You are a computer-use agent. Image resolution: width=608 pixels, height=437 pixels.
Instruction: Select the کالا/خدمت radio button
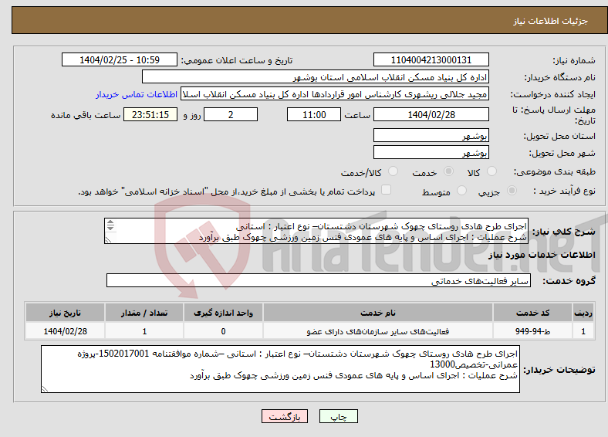pos(394,171)
